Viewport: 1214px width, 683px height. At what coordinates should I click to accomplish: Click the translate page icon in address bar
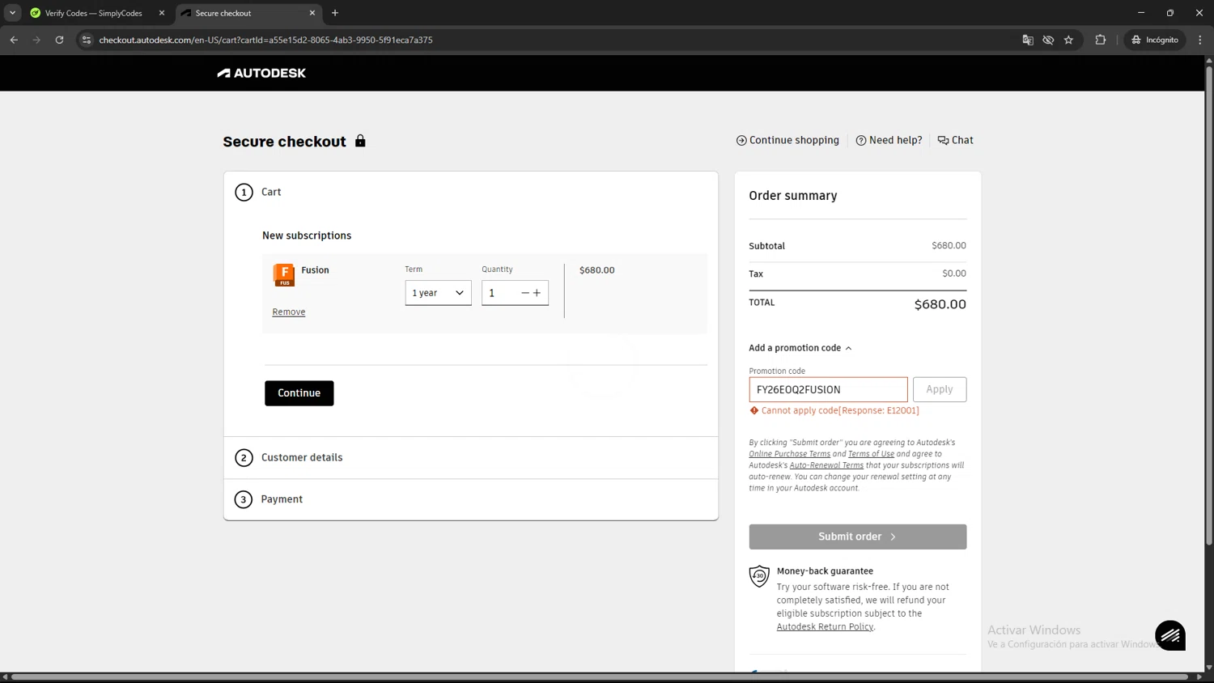coord(1028,40)
